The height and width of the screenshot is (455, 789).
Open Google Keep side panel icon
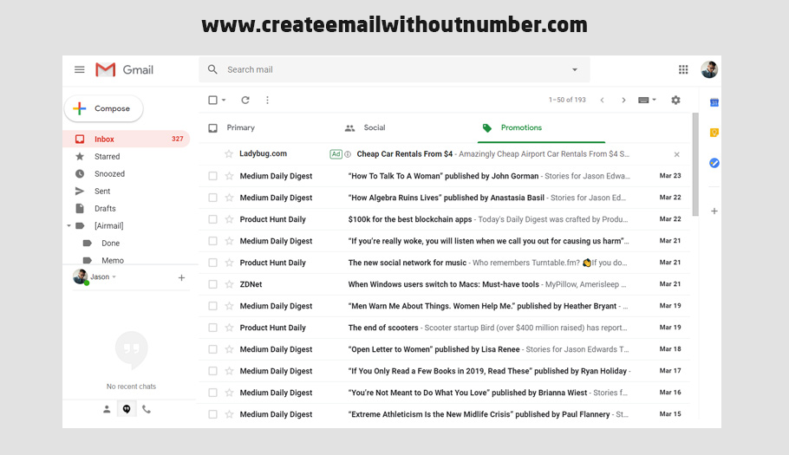714,133
